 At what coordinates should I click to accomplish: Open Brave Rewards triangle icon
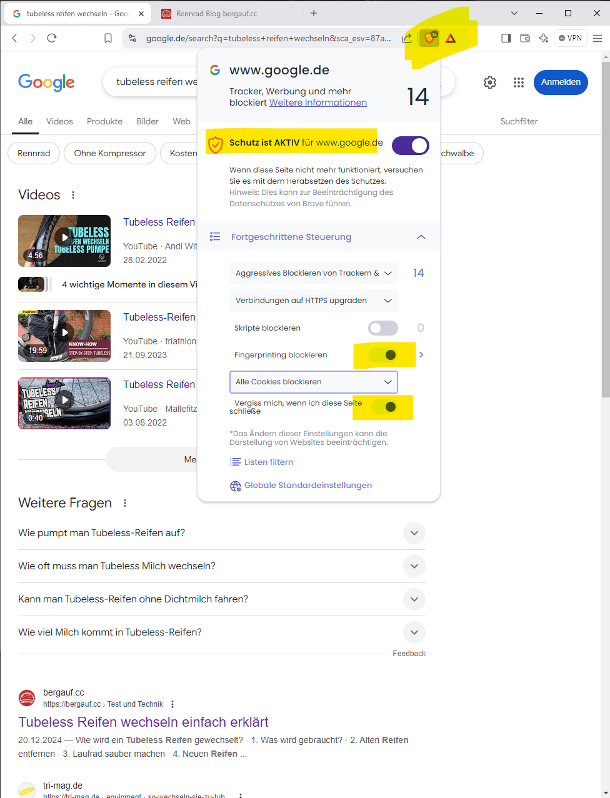(451, 38)
